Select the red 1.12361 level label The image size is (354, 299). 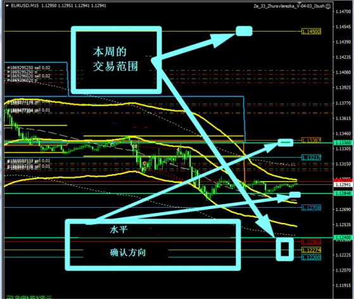[311, 242]
